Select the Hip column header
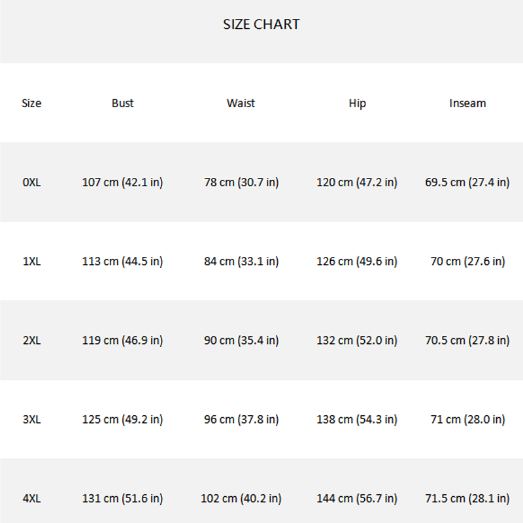The height and width of the screenshot is (523, 523). [357, 103]
